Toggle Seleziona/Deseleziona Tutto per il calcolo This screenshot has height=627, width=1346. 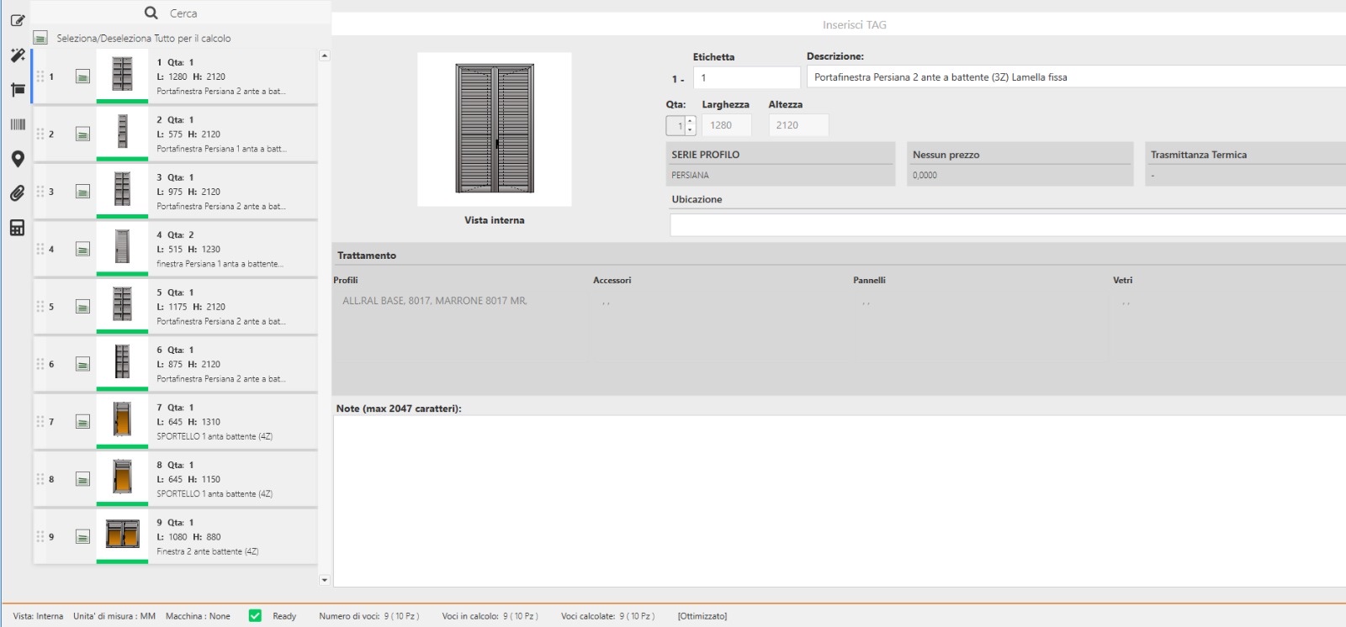click(40, 38)
